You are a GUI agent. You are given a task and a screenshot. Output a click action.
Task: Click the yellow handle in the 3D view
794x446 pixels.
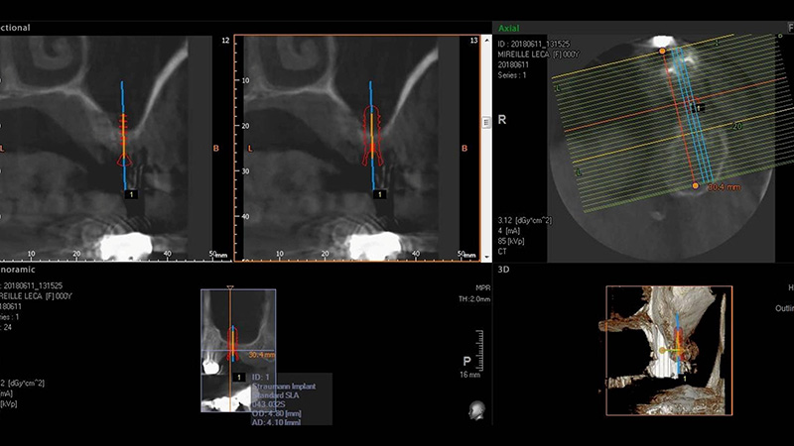point(662,350)
